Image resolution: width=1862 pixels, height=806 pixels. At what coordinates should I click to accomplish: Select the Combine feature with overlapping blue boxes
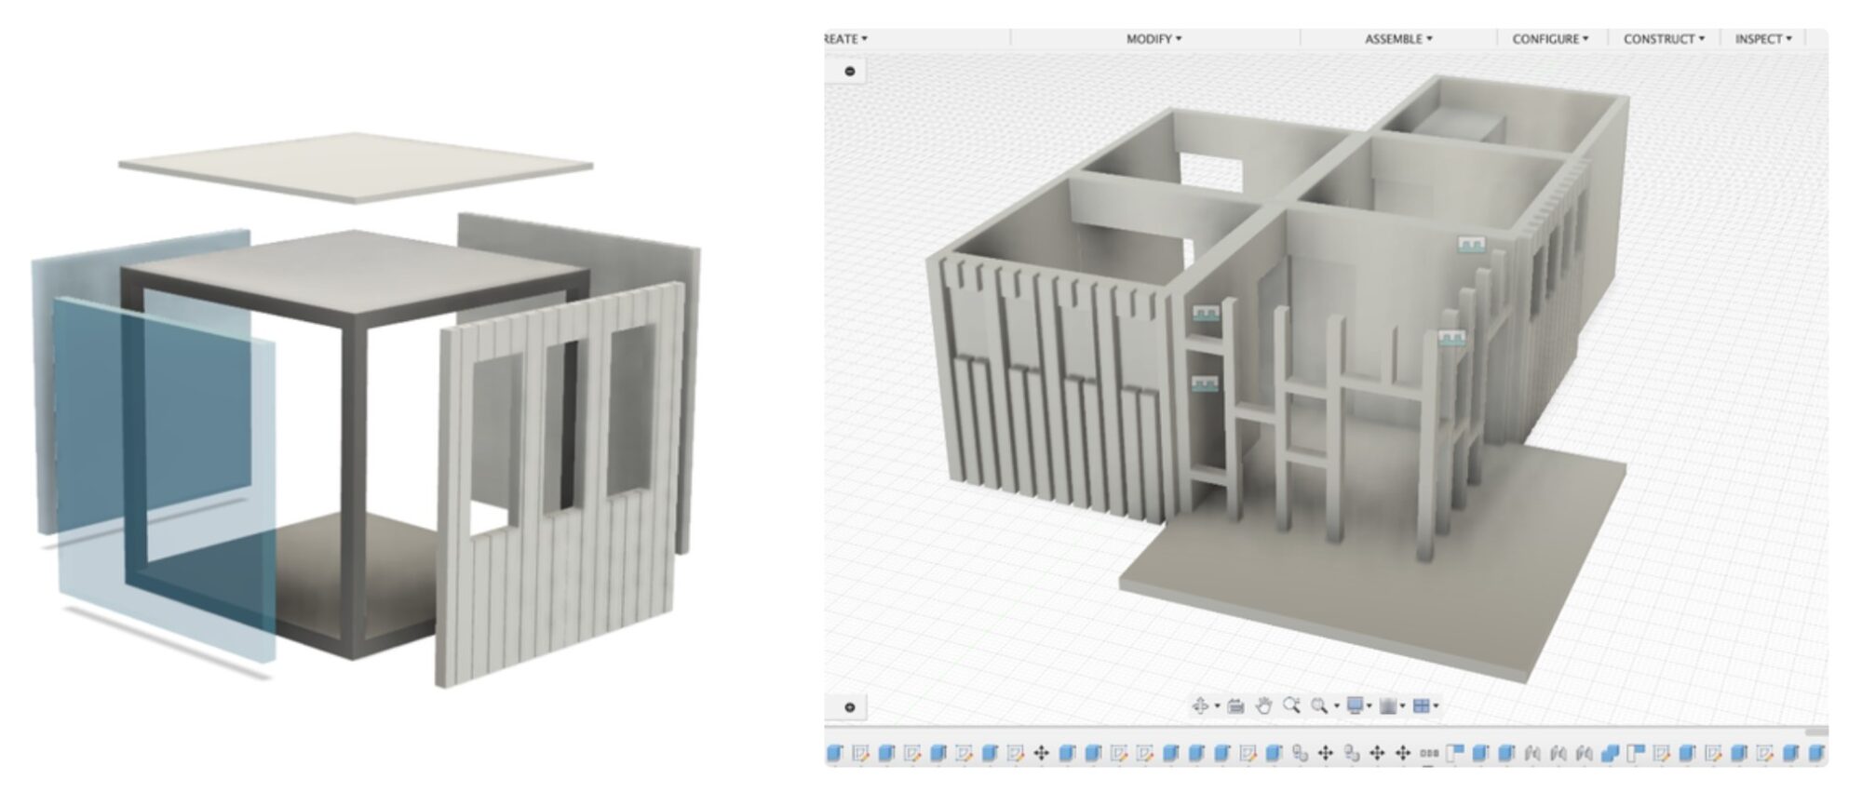pos(1611,753)
